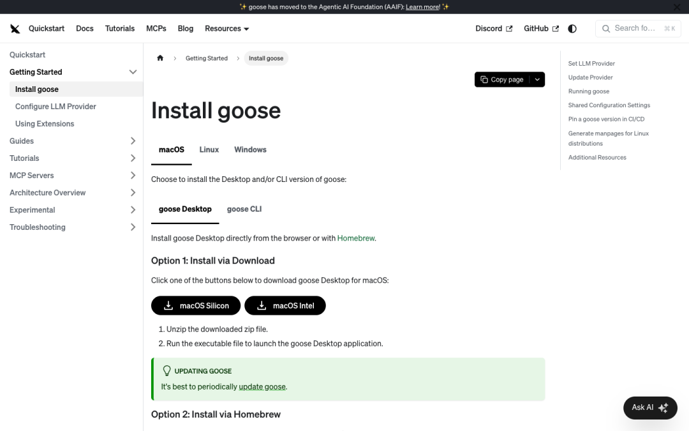The height and width of the screenshot is (431, 689).
Task: Open MCPs in top navigation
Action: point(156,29)
